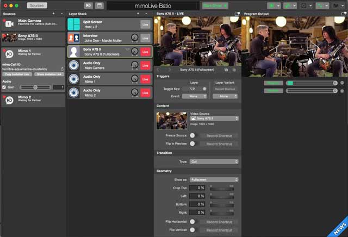The height and width of the screenshot is (237, 348).
Task: Click the Audio Only Mimo 1 volume knob
Action: [134, 79]
